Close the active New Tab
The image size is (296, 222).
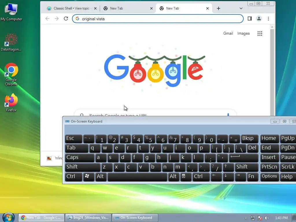(208, 8)
